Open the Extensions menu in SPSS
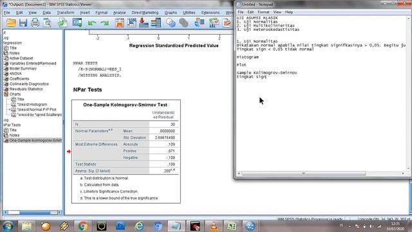 coord(211,13)
